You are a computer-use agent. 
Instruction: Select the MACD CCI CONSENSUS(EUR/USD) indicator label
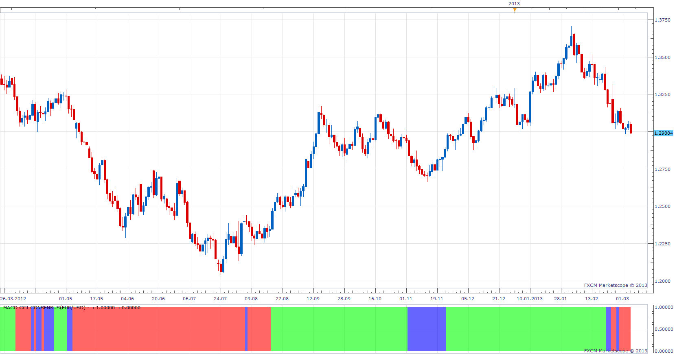[x=44, y=308]
